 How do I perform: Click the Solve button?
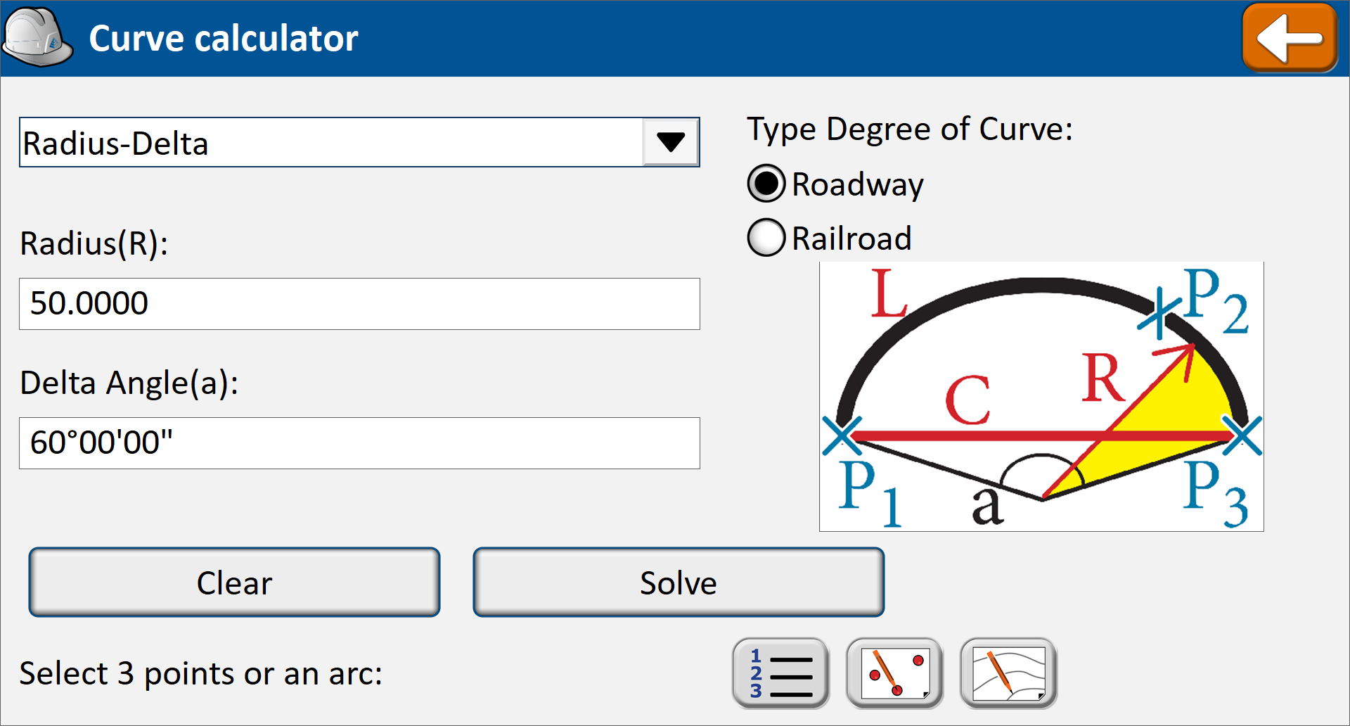coord(679,582)
